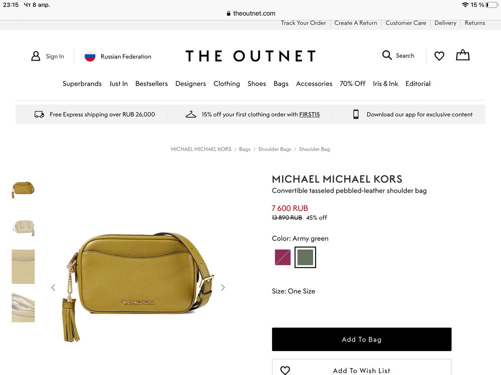Open Shoulder Bags breadcrumb link

[275, 149]
